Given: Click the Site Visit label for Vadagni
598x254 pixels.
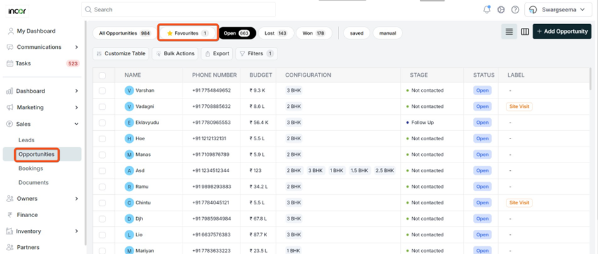Looking at the screenshot, I should [x=520, y=107].
